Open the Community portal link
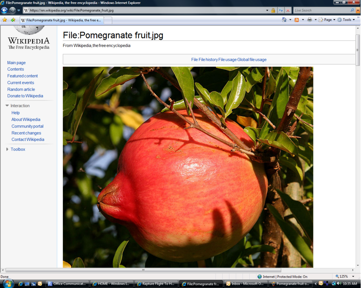This screenshot has height=288, width=361. pyautogui.click(x=27, y=126)
